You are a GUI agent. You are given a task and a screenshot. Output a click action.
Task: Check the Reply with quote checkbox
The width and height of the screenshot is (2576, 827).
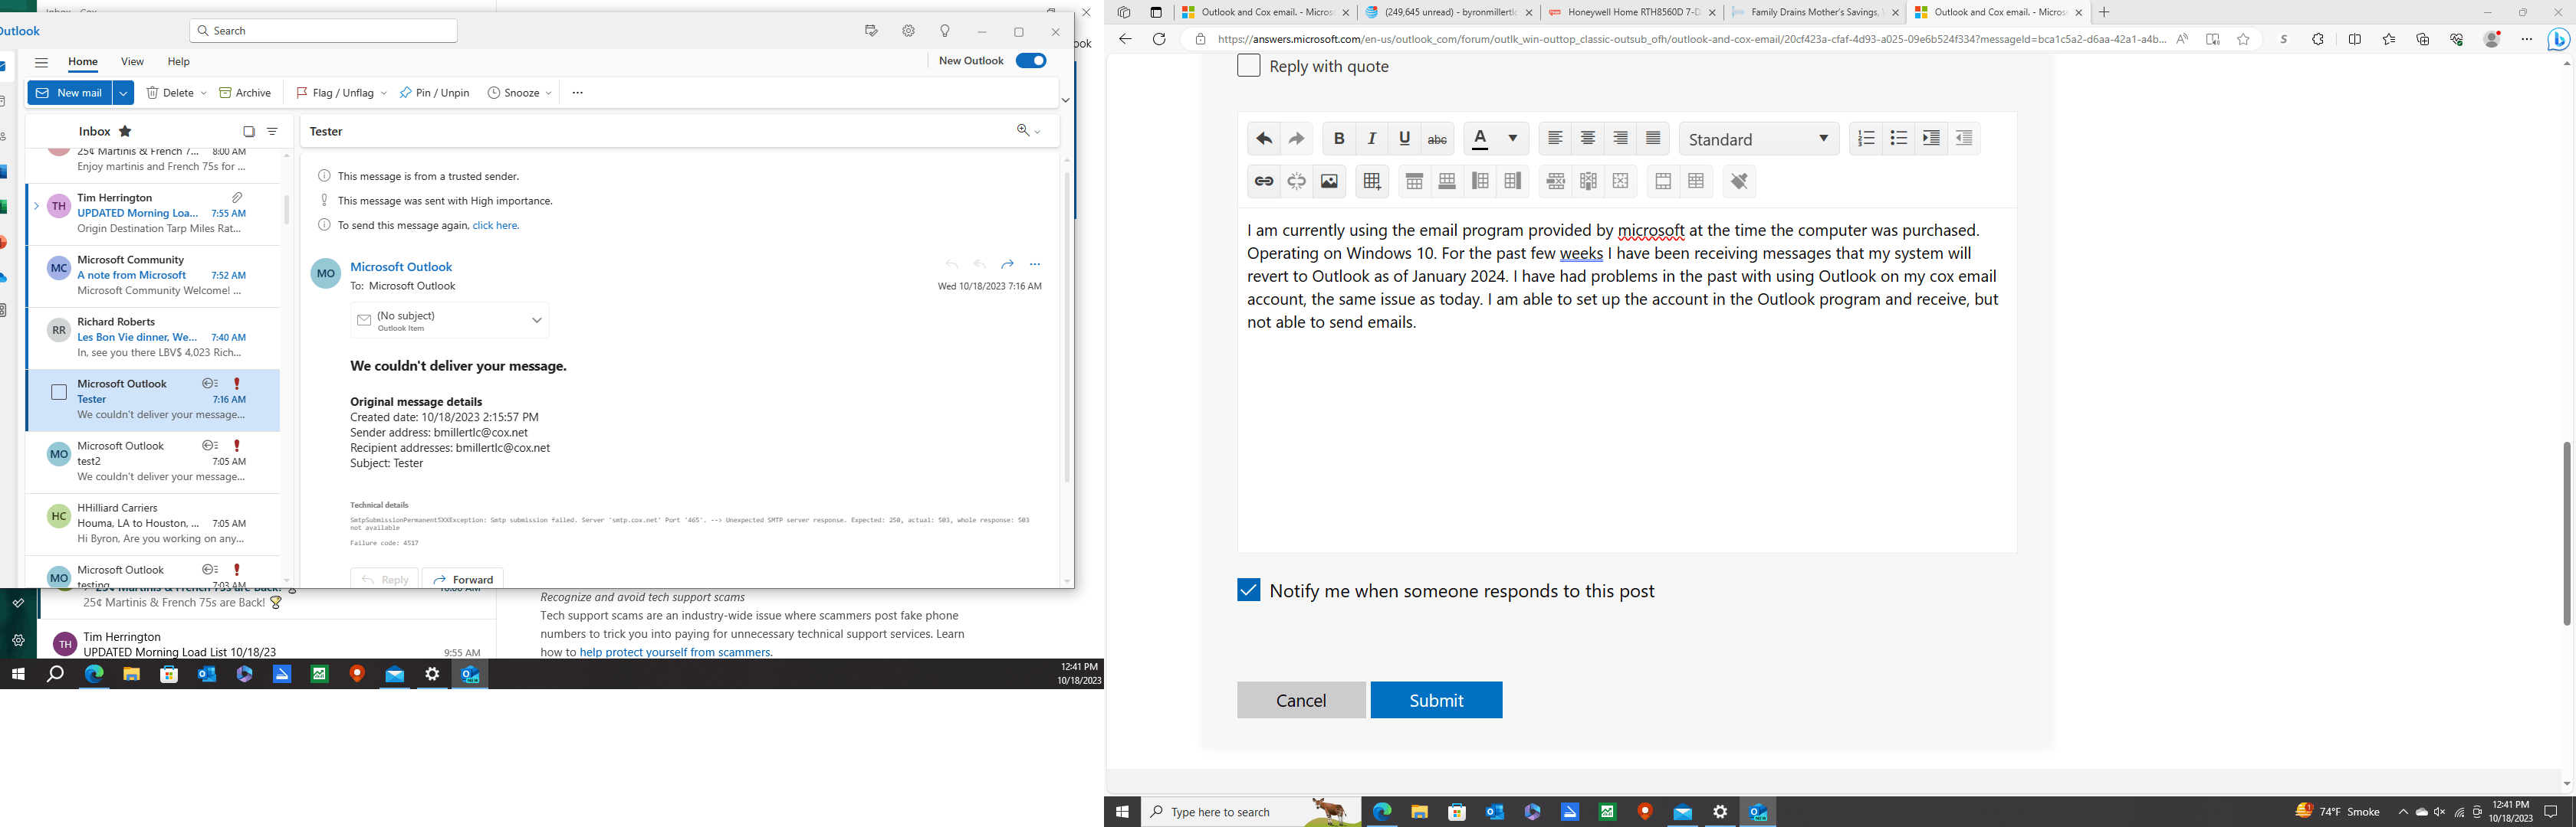pos(1248,66)
